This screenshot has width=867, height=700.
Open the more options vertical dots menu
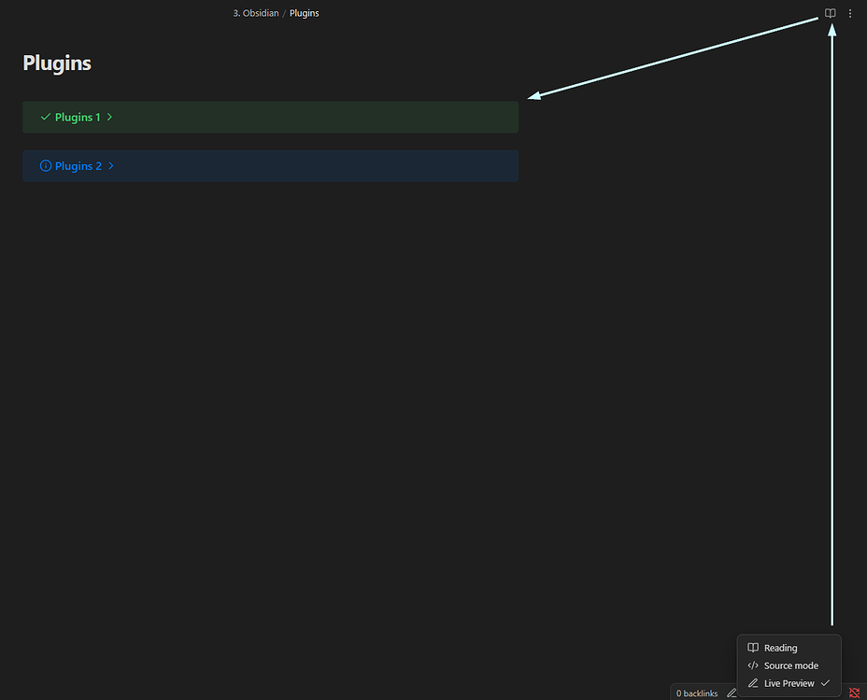(x=850, y=13)
